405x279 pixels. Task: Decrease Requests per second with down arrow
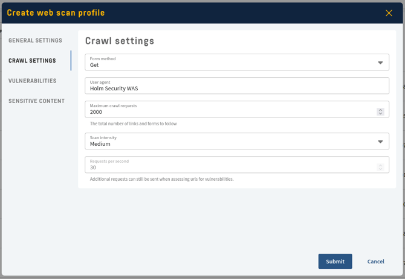coord(380,169)
